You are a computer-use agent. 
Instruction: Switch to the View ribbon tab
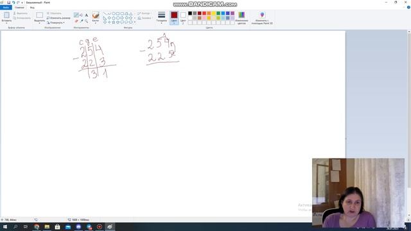point(32,7)
